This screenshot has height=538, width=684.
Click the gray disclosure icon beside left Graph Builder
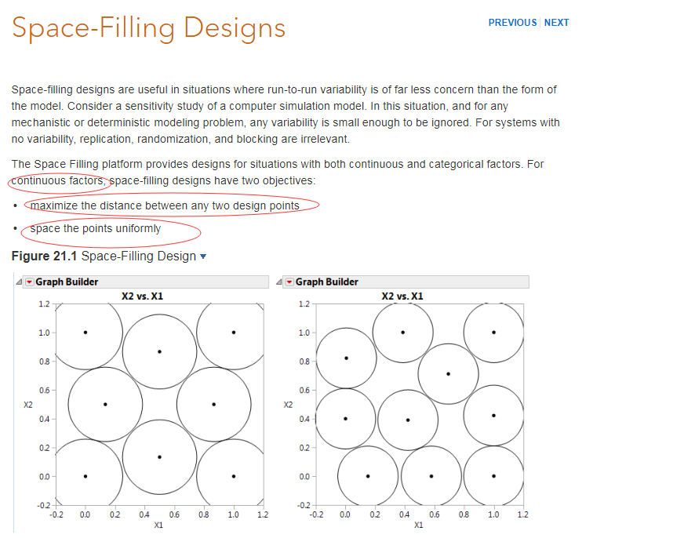tap(20, 282)
